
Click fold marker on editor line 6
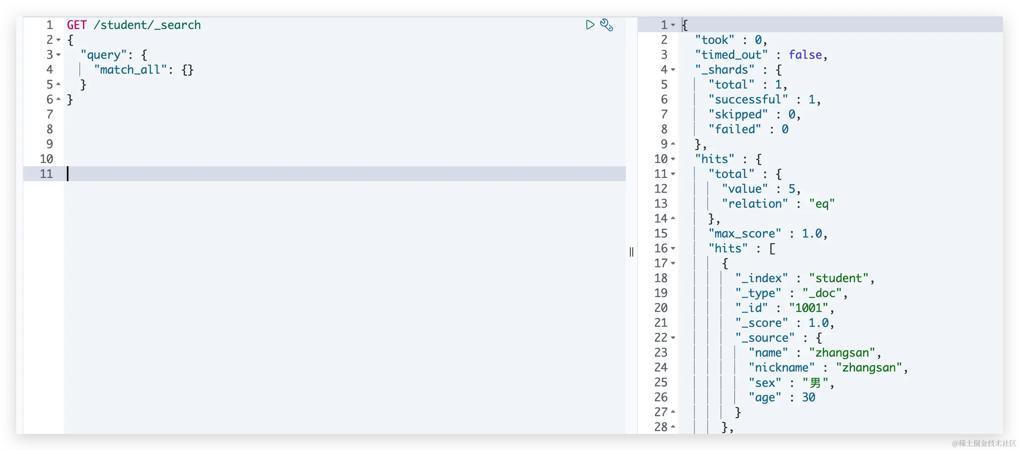point(59,99)
